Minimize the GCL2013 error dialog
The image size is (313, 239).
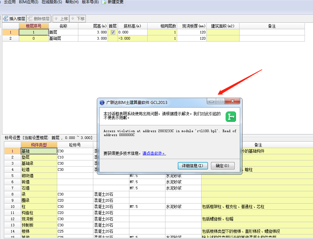click(x=212, y=101)
